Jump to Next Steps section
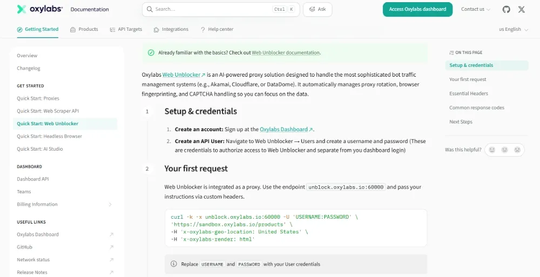This screenshot has height=277, width=540. click(461, 122)
